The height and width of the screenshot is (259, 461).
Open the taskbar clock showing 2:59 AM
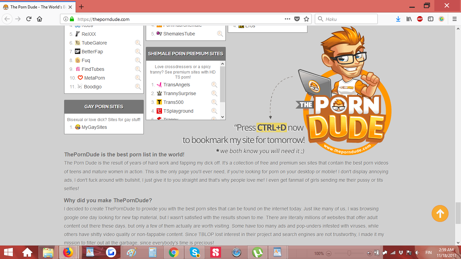(446, 253)
